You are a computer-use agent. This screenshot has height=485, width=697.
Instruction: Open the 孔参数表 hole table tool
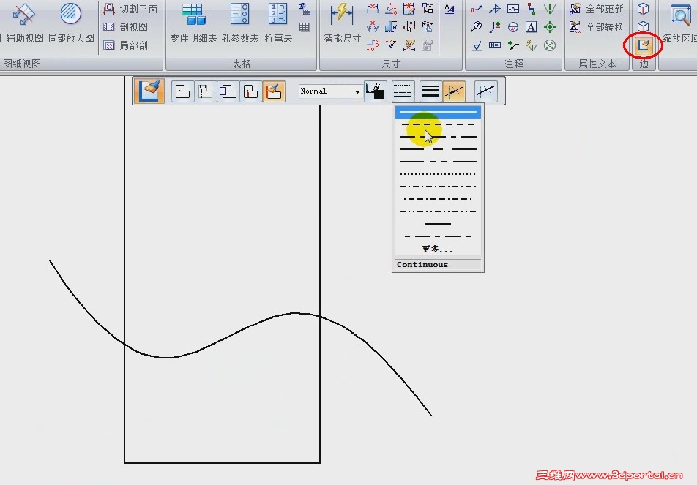click(x=240, y=23)
